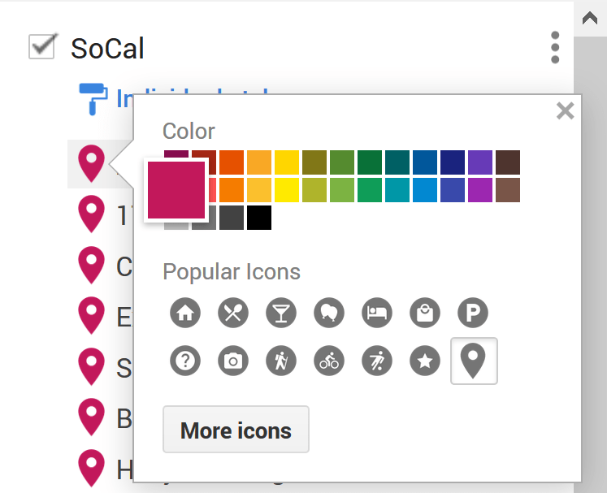
Task: Choose the shopping bag icon
Action: 424,313
